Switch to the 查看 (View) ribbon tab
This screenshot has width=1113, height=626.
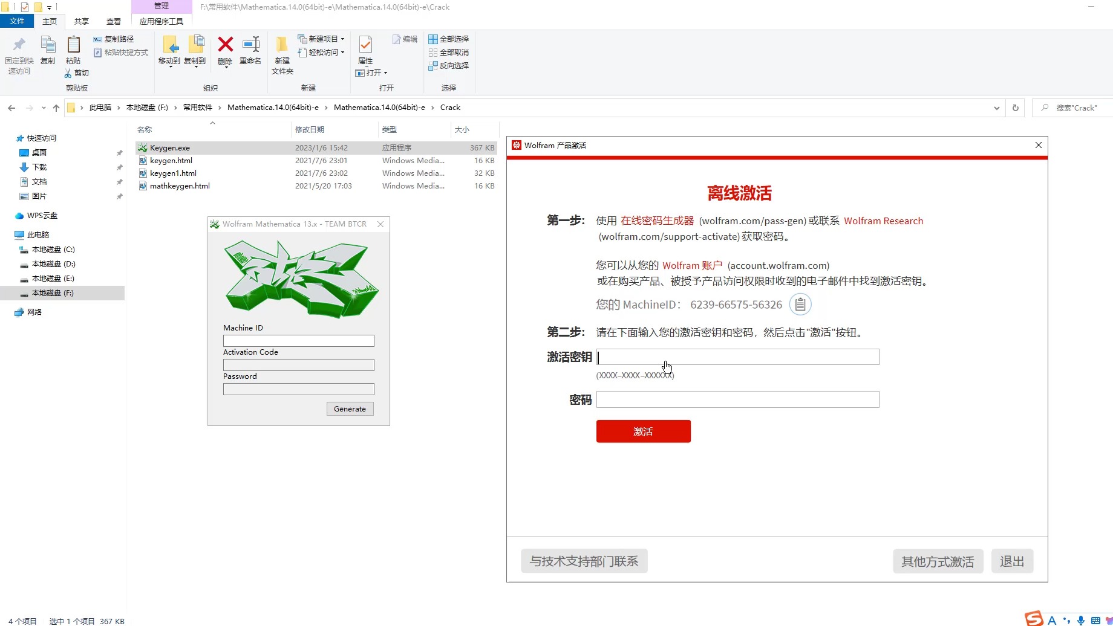pos(113,21)
